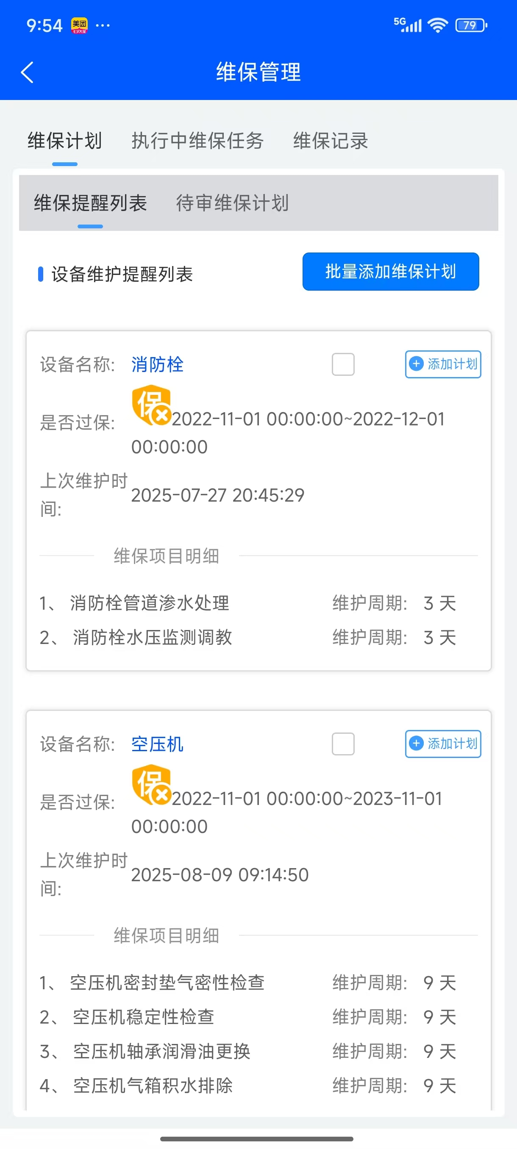The width and height of the screenshot is (517, 1149).
Task: Tap the battery indicator in status bar
Action: coord(471,25)
